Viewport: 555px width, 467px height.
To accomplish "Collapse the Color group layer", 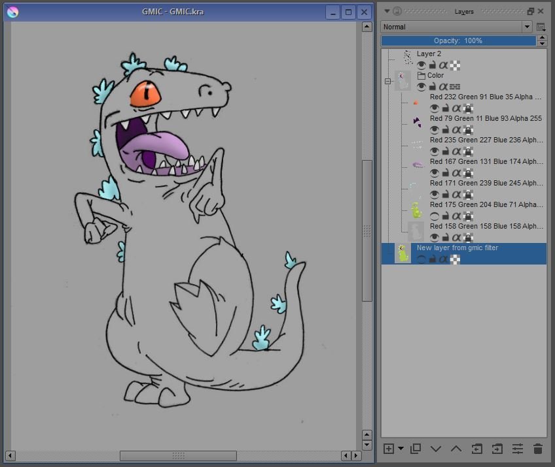I will click(x=387, y=81).
